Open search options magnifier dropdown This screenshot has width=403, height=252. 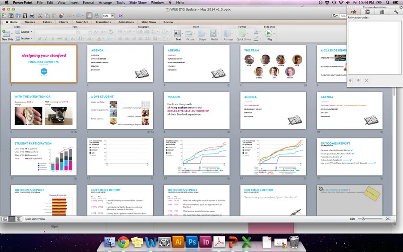[335, 16]
